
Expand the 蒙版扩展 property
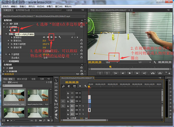tap(8, 47)
